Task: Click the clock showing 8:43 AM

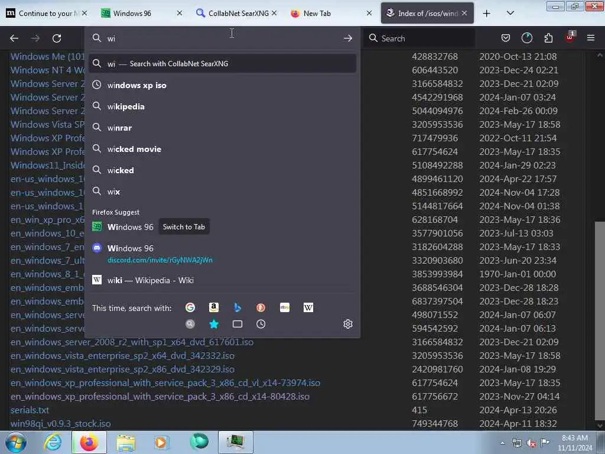Action: pos(574,442)
